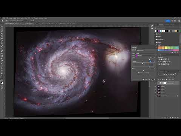Select the Rectangular Marquee tool
The width and height of the screenshot is (181, 136).
pos(2,29)
